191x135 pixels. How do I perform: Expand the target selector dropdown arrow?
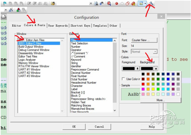point(5,10)
